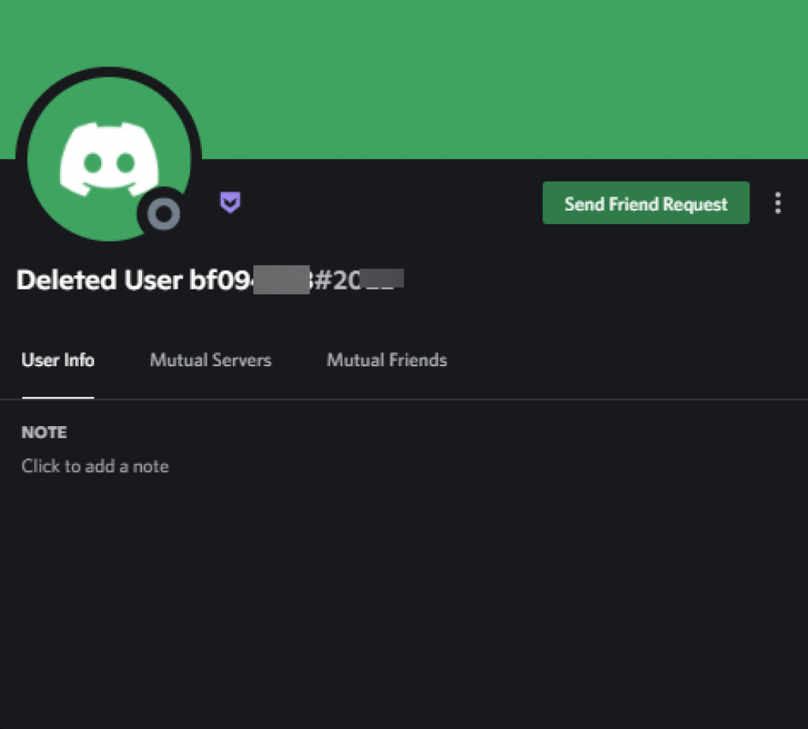Click the Discord logo profile avatar

click(x=109, y=159)
